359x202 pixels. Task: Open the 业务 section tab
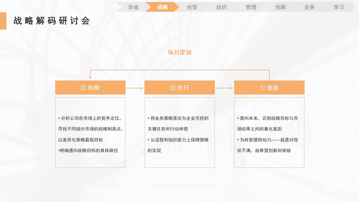tap(310, 7)
